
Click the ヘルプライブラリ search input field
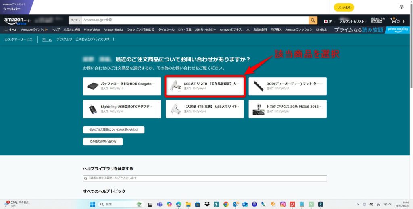click(x=205, y=178)
